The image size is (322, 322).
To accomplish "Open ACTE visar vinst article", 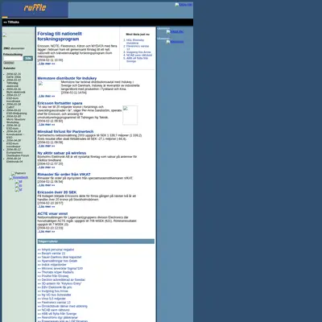I will coord(52,213).
